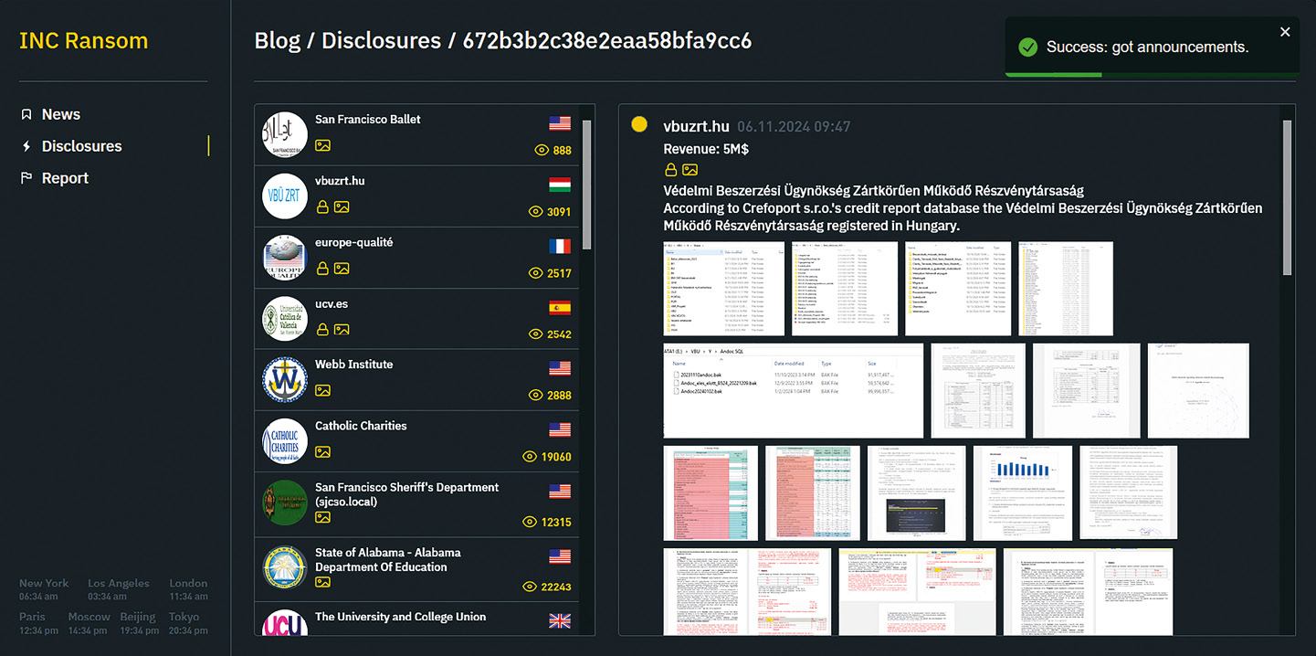Screen dimensions: 1316x656
Task: Click the disclosure ID in the breadcrumb
Action: [607, 41]
